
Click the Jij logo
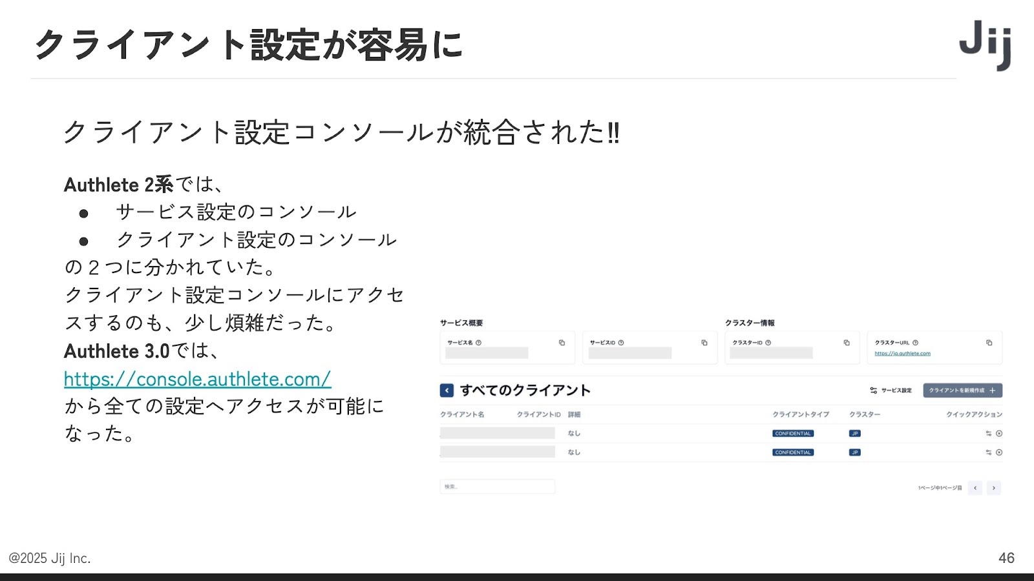(986, 45)
